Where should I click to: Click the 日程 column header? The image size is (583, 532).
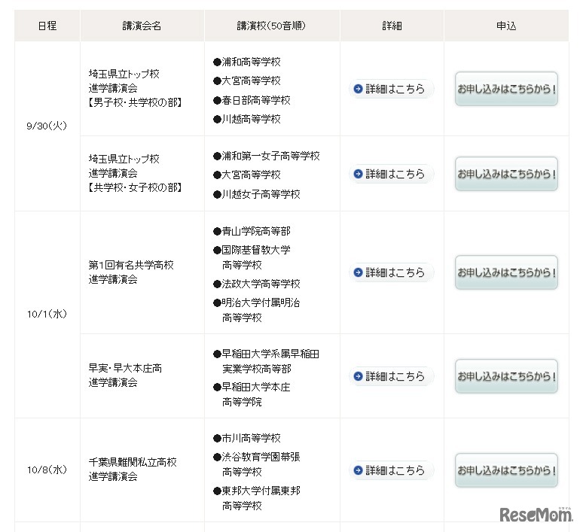(47, 26)
